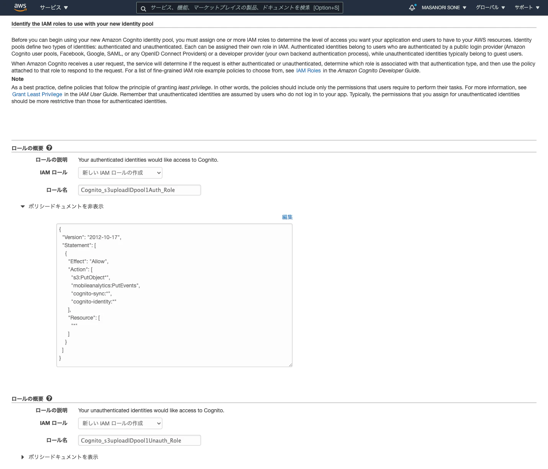Open the IAM Roles documentation link
Screen dimensions: 548x469
(x=308, y=71)
